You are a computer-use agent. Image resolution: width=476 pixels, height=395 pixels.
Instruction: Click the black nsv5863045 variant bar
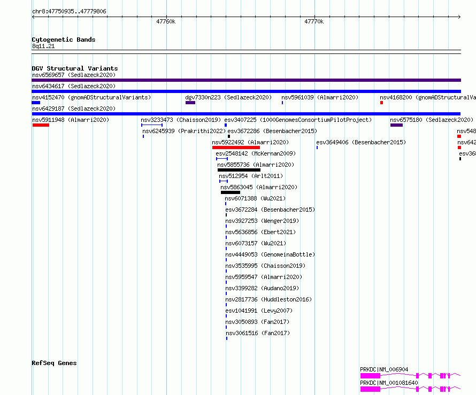[231, 192]
